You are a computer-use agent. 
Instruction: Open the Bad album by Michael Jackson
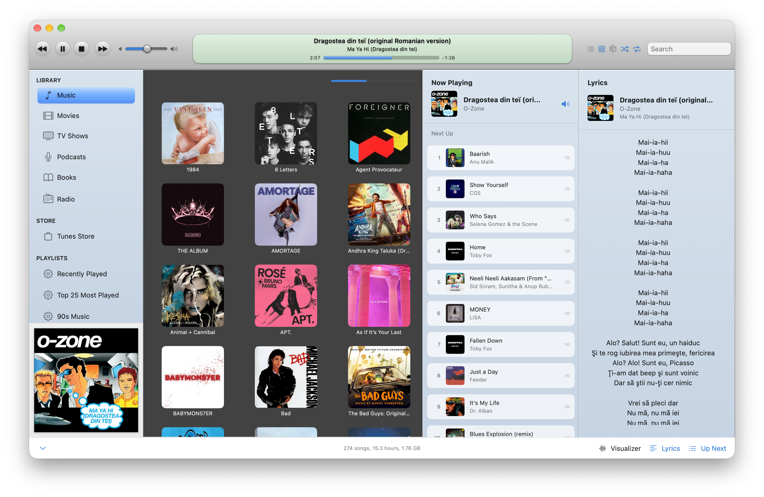(286, 377)
